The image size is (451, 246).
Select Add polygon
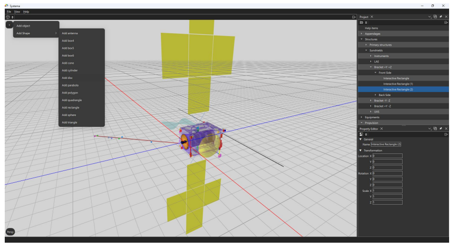82,93
